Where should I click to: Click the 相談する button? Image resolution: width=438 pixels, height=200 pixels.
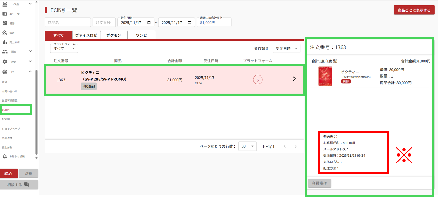[x=19, y=185]
